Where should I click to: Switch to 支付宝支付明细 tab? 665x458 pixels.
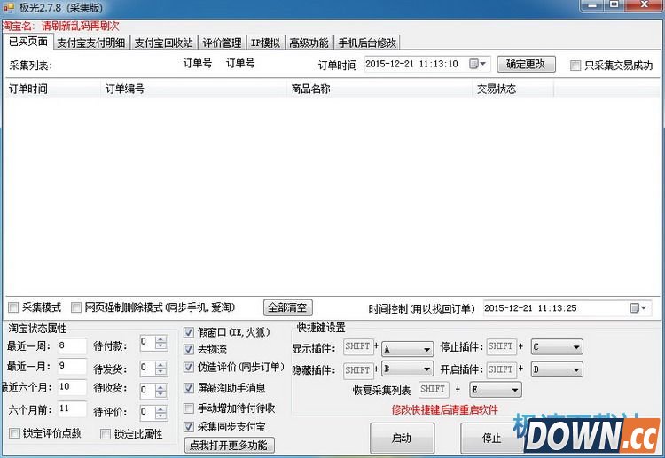tap(91, 43)
